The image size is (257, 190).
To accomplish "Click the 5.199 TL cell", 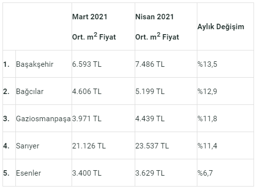I will pos(166,91).
